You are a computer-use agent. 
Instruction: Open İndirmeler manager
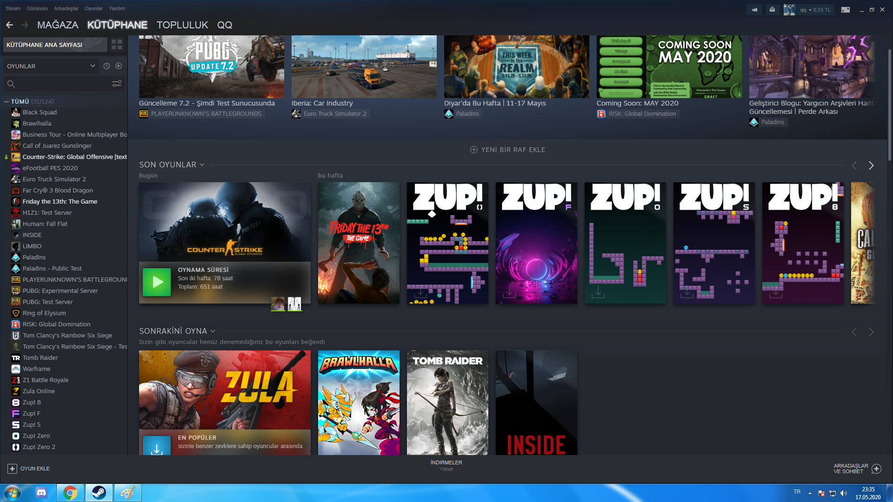[446, 465]
